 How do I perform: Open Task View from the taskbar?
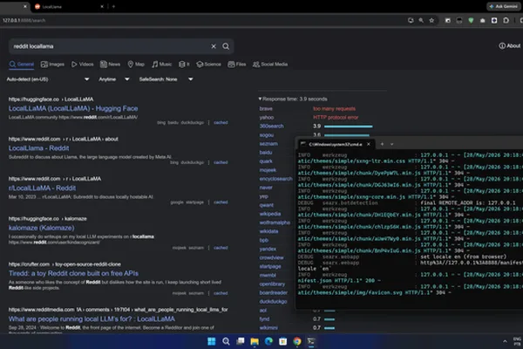pyautogui.click(x=241, y=341)
